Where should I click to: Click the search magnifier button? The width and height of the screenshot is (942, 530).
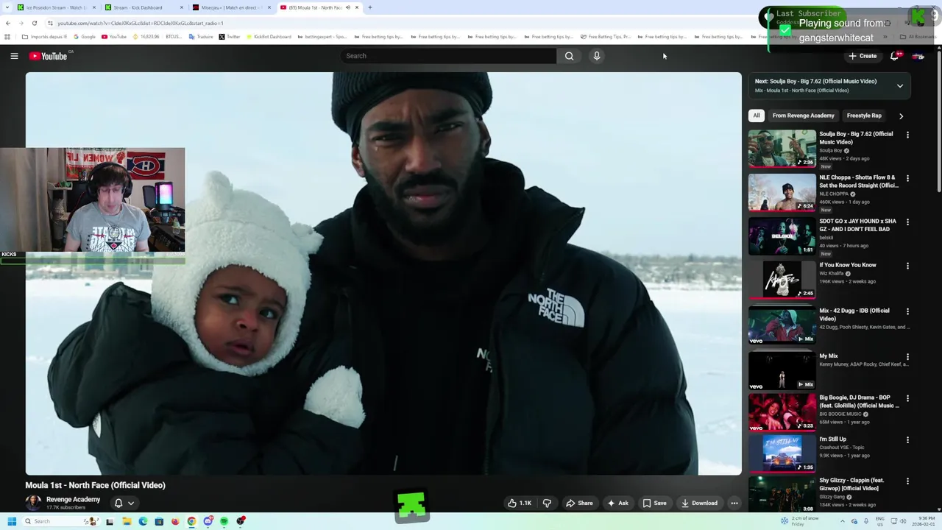(569, 56)
